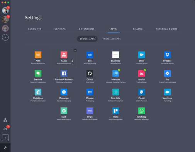Open the Facebook Business app icon
Image resolution: width=195 pixels, height=152 pixels.
click(64, 73)
